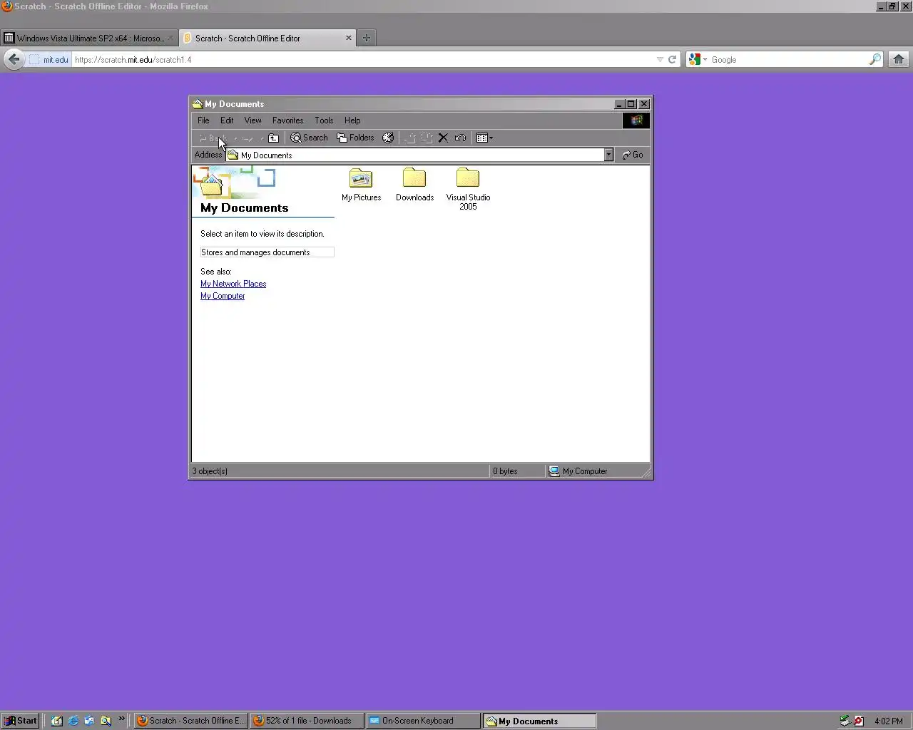
Task: Expand the quick launch chevron
Action: [x=121, y=719]
